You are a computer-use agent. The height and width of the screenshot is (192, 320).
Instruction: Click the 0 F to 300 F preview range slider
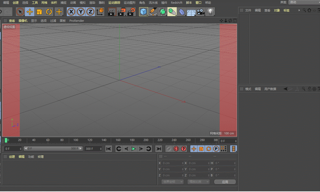tap(53, 149)
